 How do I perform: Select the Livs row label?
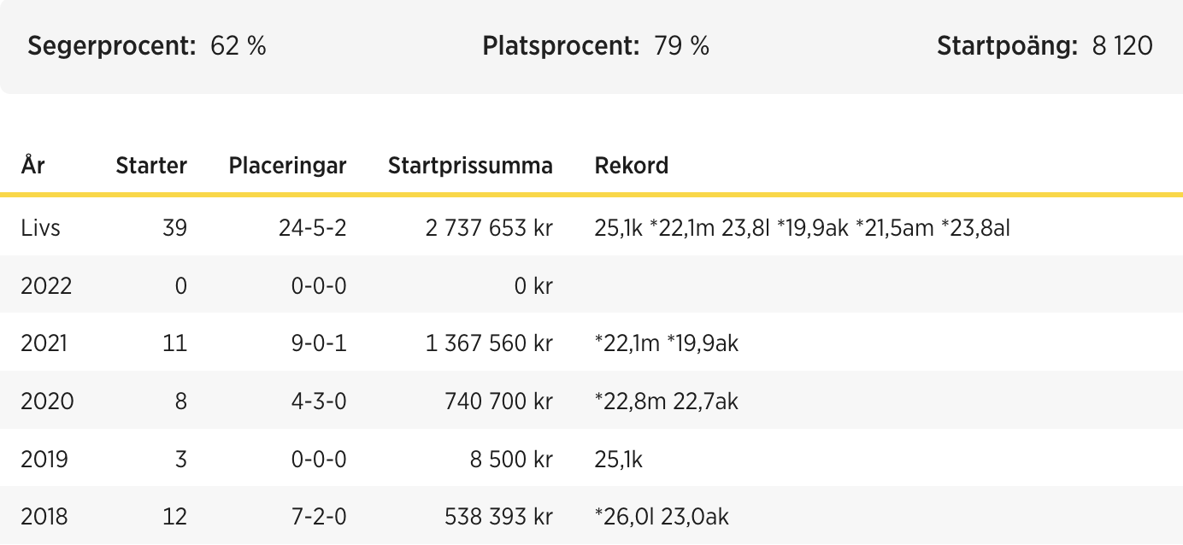click(x=40, y=228)
